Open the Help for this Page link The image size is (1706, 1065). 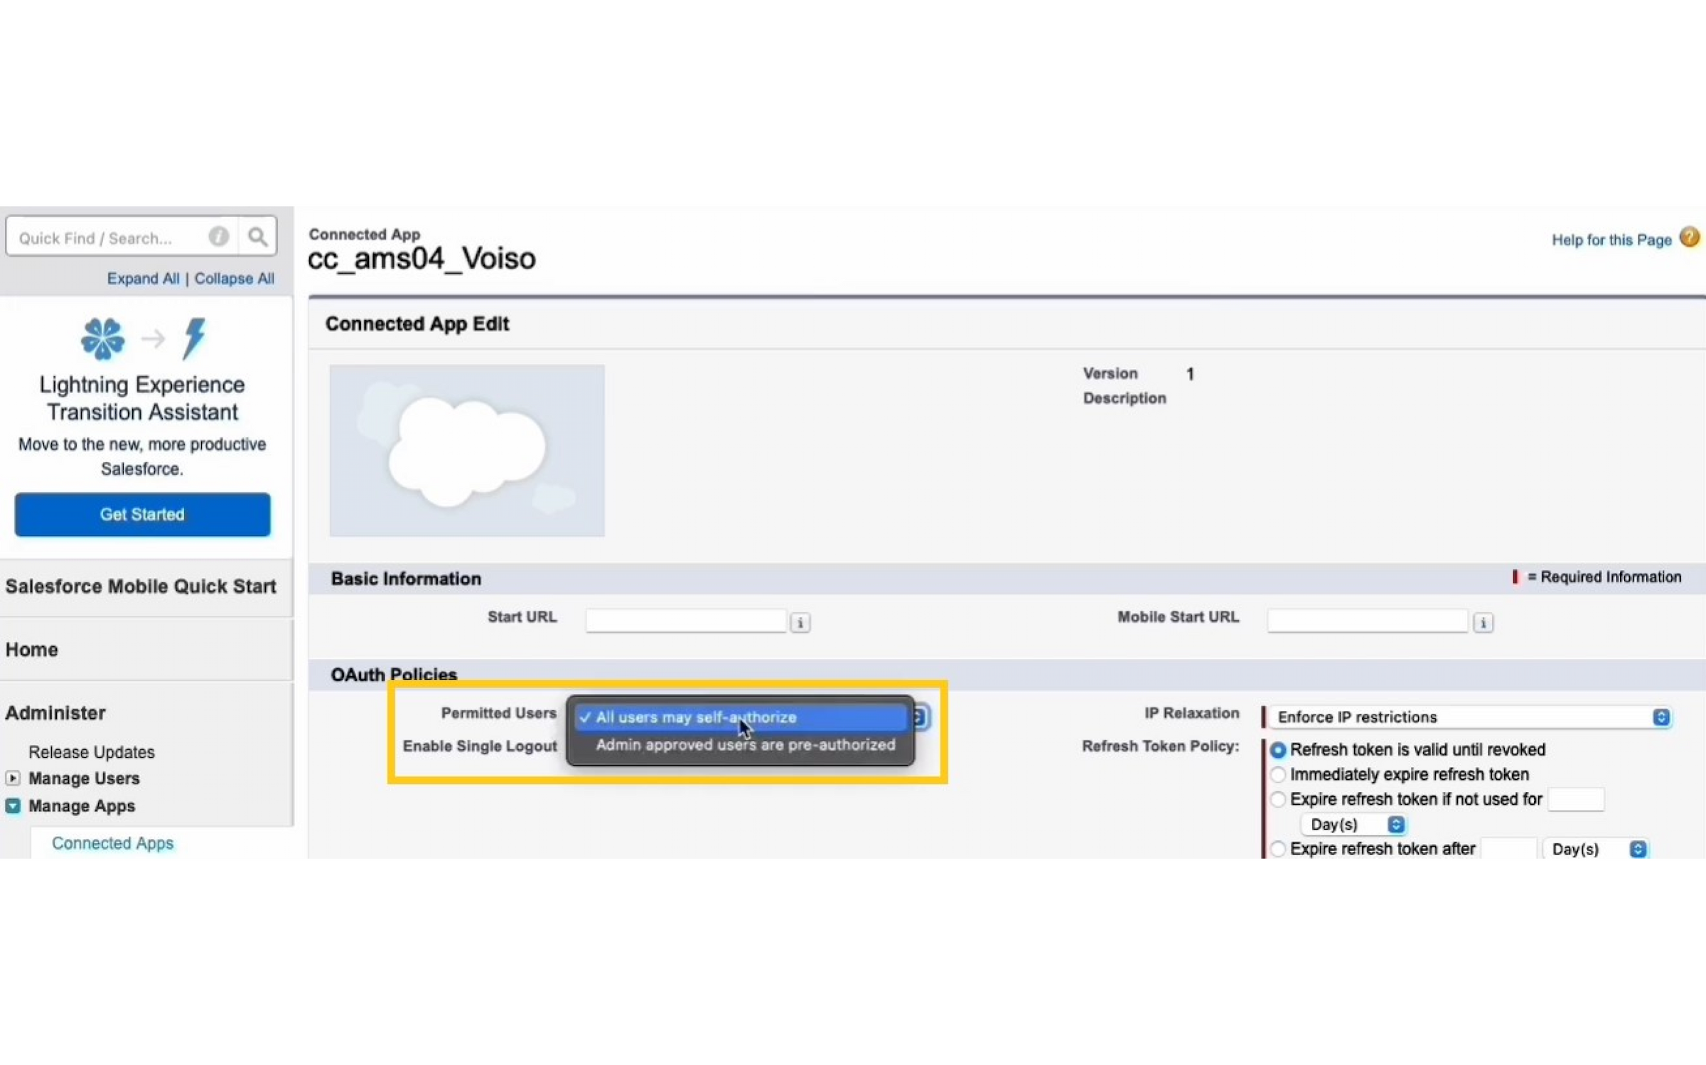point(1611,240)
